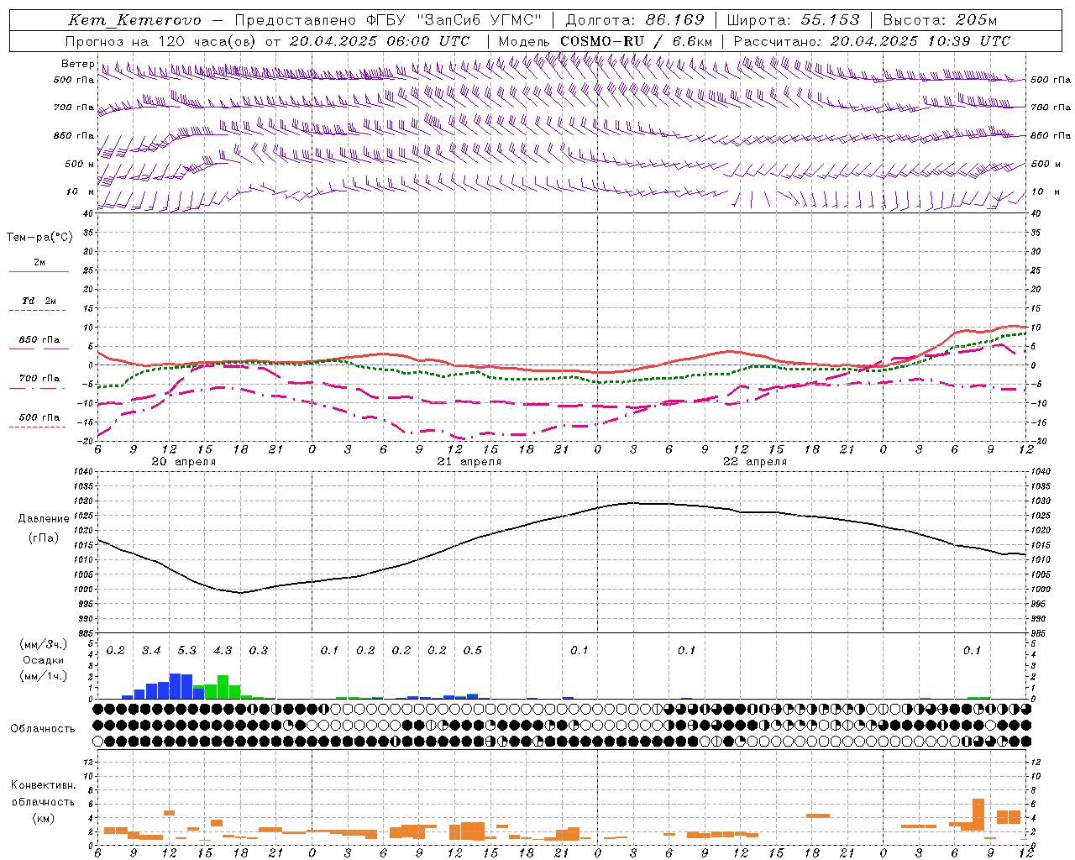This screenshot has width=1075, height=860.
Task: Click the model name COSMO-RU / 6.6км
Action: click(x=636, y=40)
